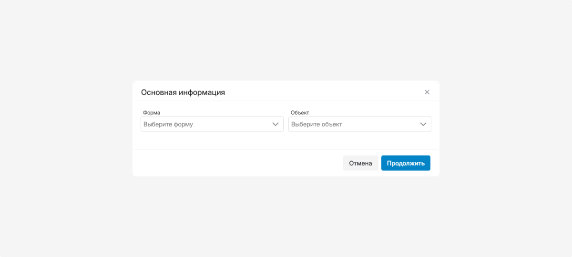Viewport: 572px width, 257px height.
Task: Proceed to next step with Продолжить
Action: click(406, 163)
